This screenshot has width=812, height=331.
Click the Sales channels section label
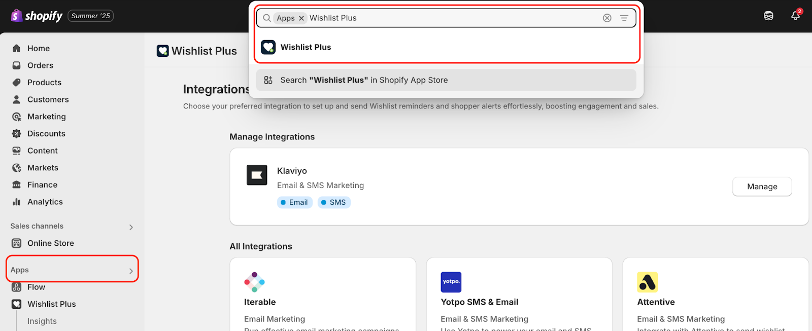pos(37,226)
